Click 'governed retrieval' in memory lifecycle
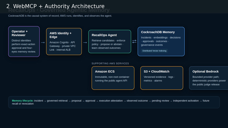 pos(57,101)
